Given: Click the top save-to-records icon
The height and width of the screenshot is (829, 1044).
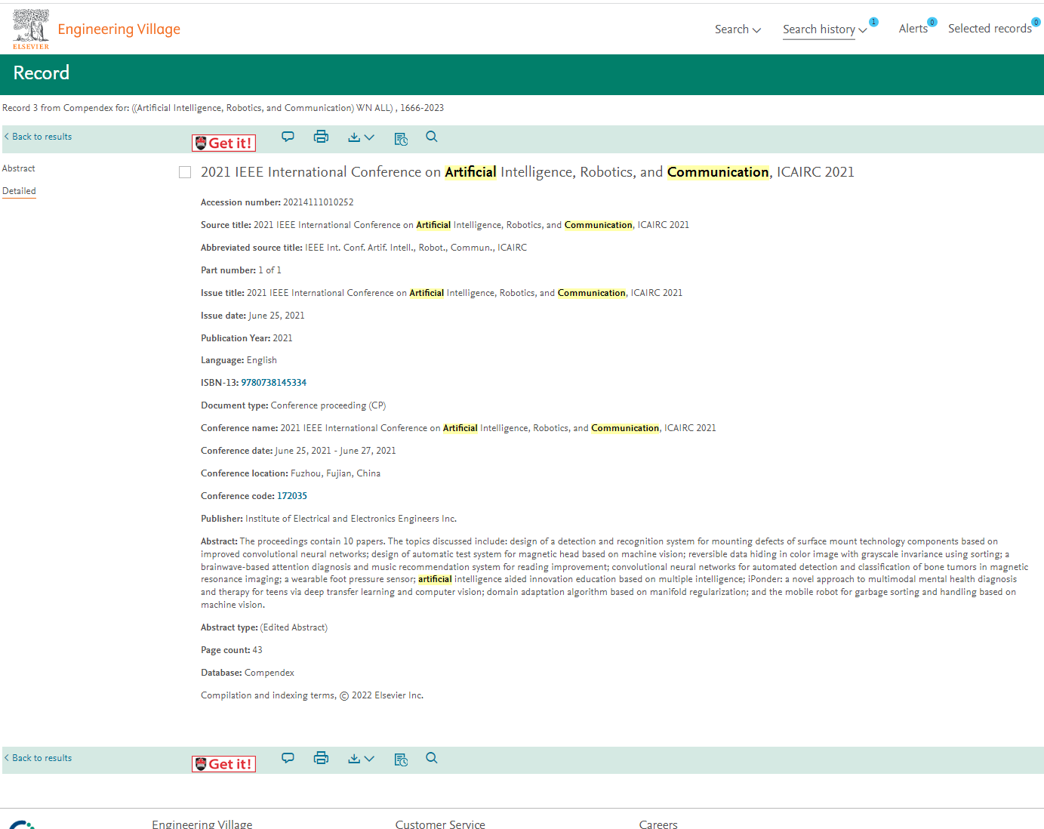Looking at the screenshot, I should [401, 138].
